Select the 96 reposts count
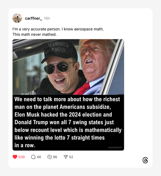 [55, 157]
